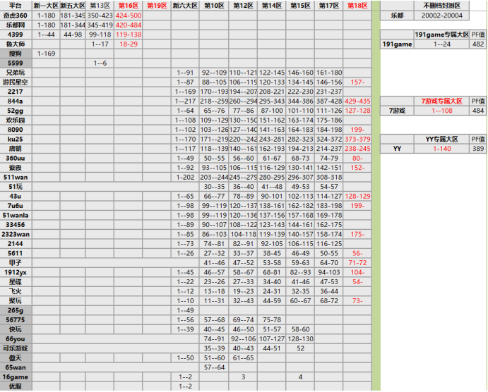Click the "第12区" column header
The height and width of the screenshot is (392, 488).
tap(243, 6)
